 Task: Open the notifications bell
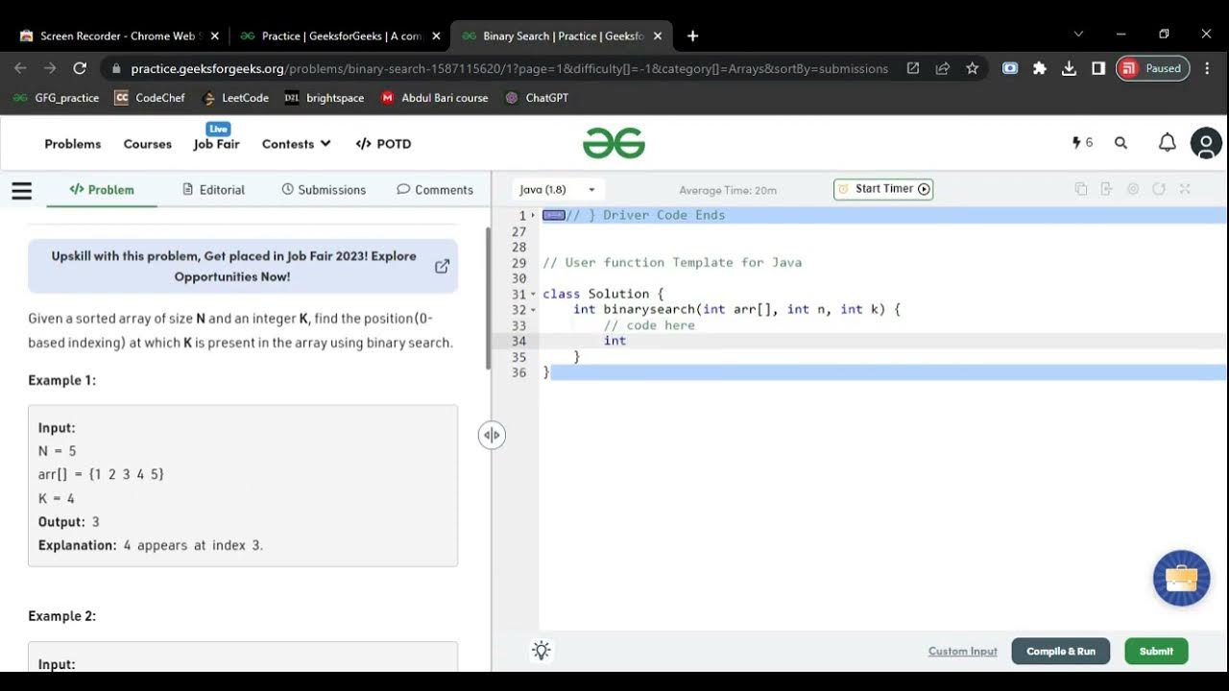click(1167, 143)
